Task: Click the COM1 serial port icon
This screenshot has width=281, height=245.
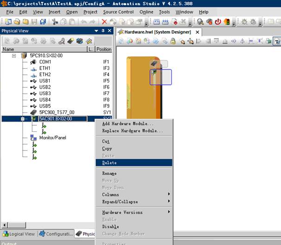Action: (33, 62)
